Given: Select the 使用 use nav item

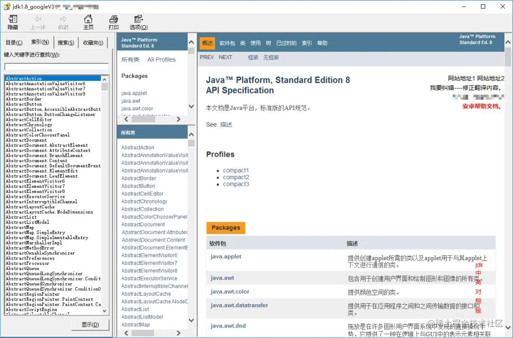Looking at the screenshot, I should pyautogui.click(x=256, y=43).
